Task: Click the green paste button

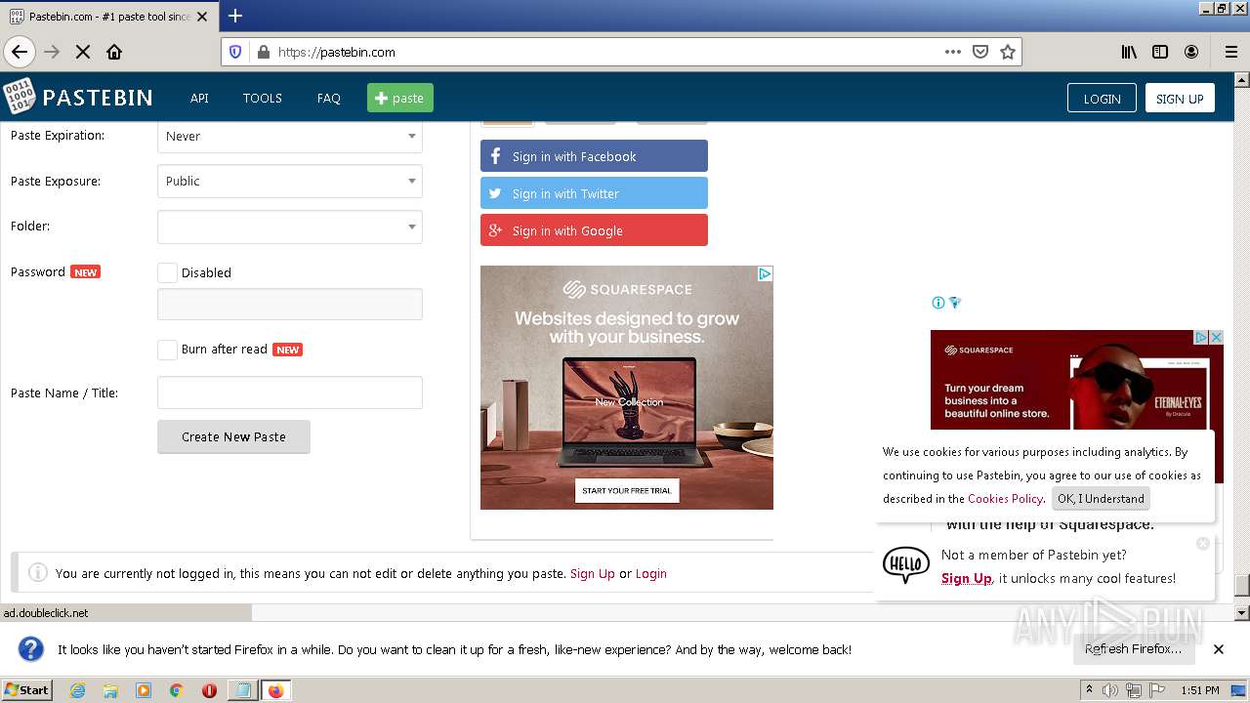Action: coord(400,98)
